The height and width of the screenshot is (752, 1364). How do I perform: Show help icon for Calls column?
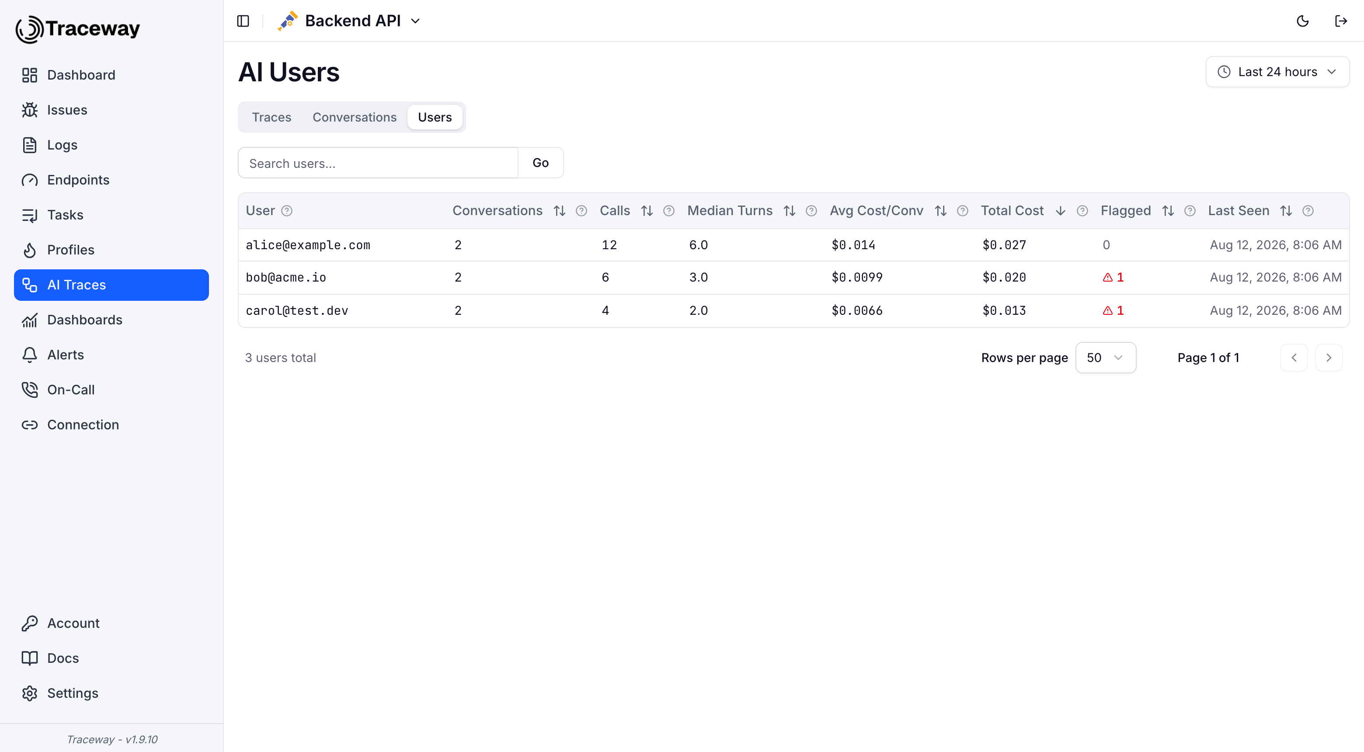point(669,211)
